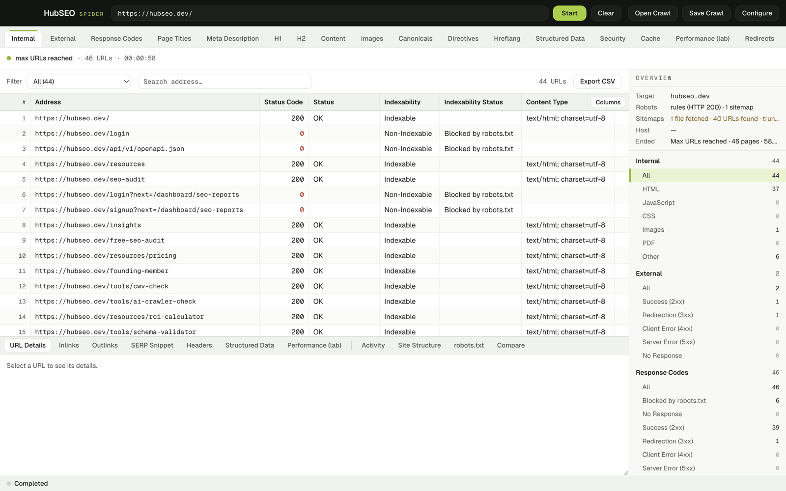Sort by the Indexability Status column header
Image resolution: width=786 pixels, height=491 pixels.
(x=480, y=102)
